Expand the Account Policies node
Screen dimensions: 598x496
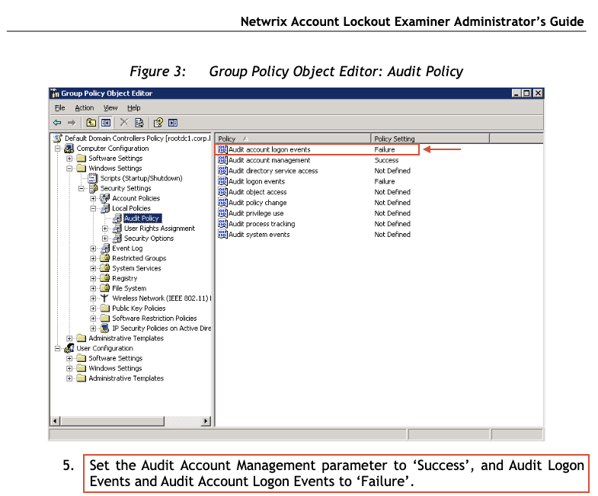point(93,198)
